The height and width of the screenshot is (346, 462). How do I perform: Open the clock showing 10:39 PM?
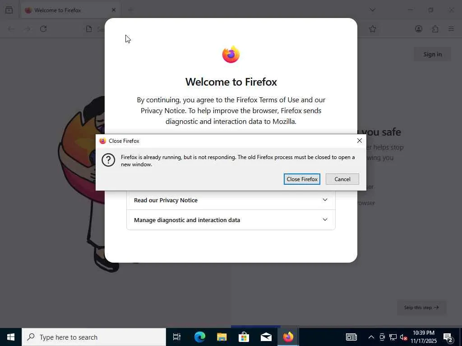coord(423,337)
